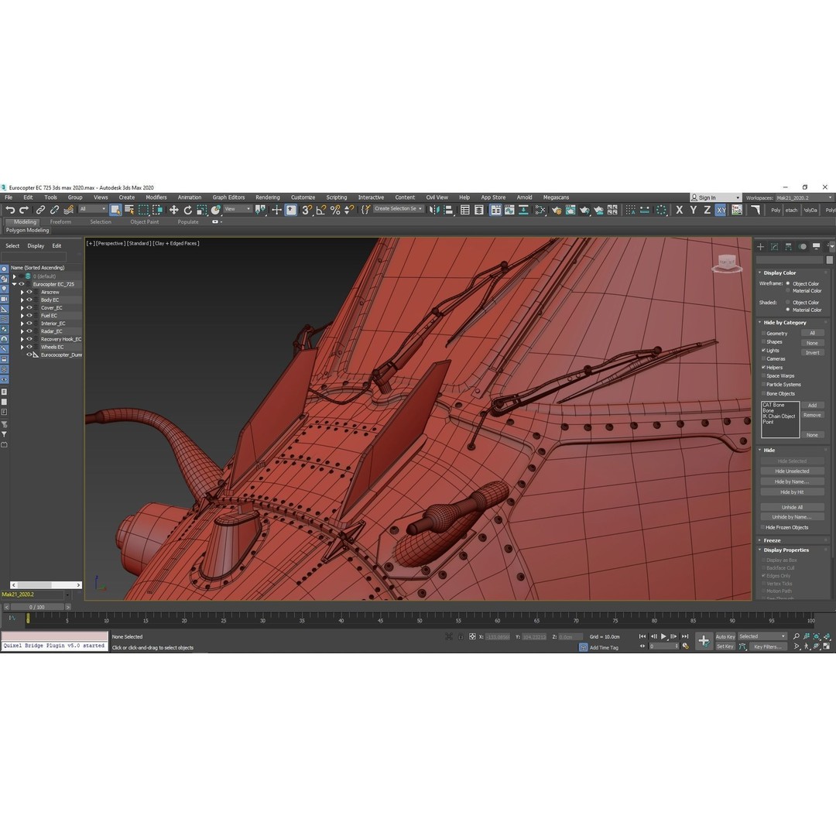Activate Select and Link tool

click(40, 210)
